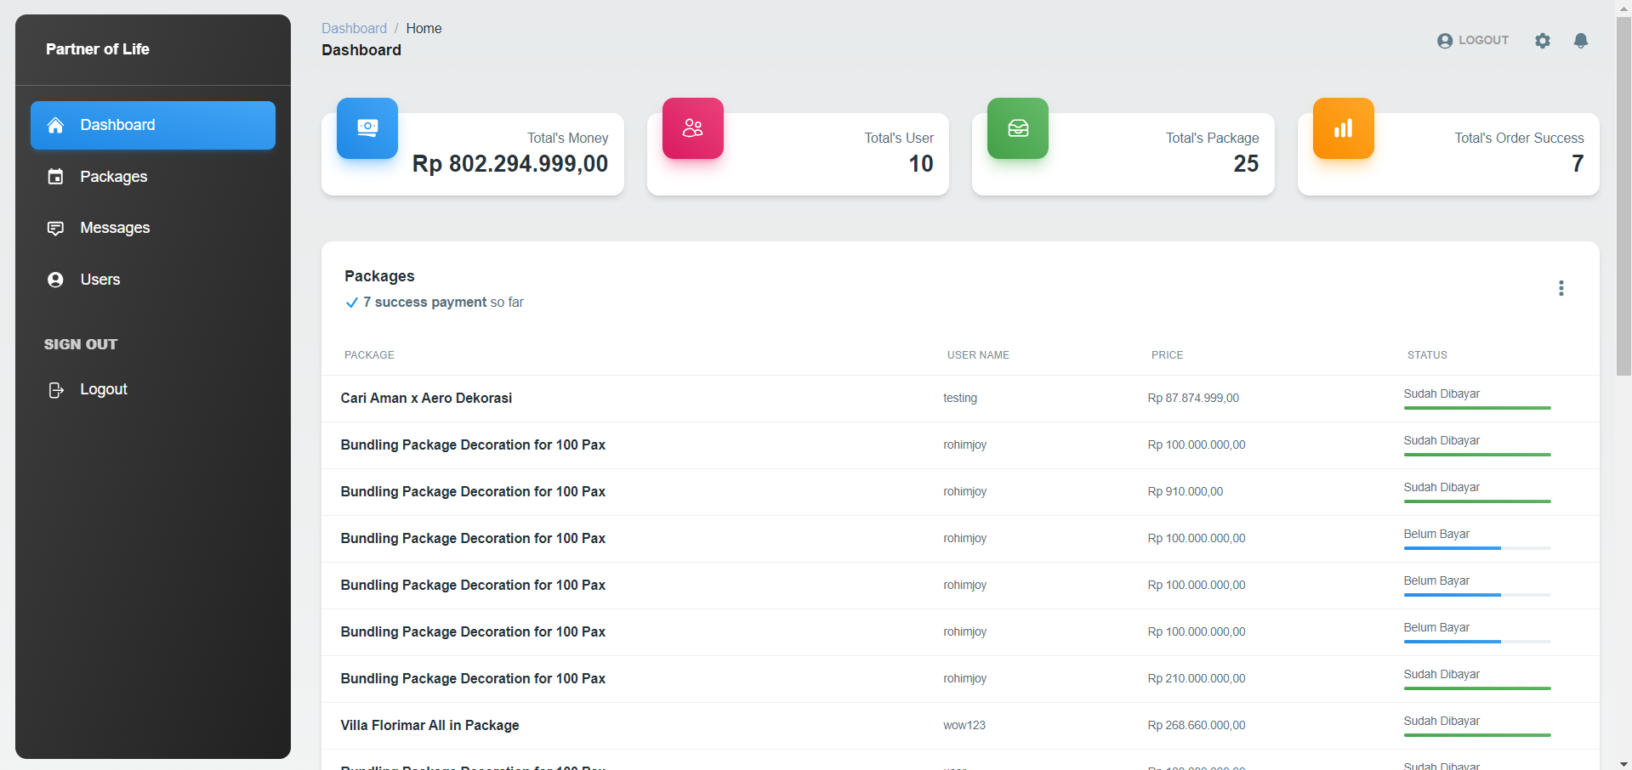This screenshot has height=770, width=1632.
Task: Click the Total's Package value 25
Action: point(1246,163)
